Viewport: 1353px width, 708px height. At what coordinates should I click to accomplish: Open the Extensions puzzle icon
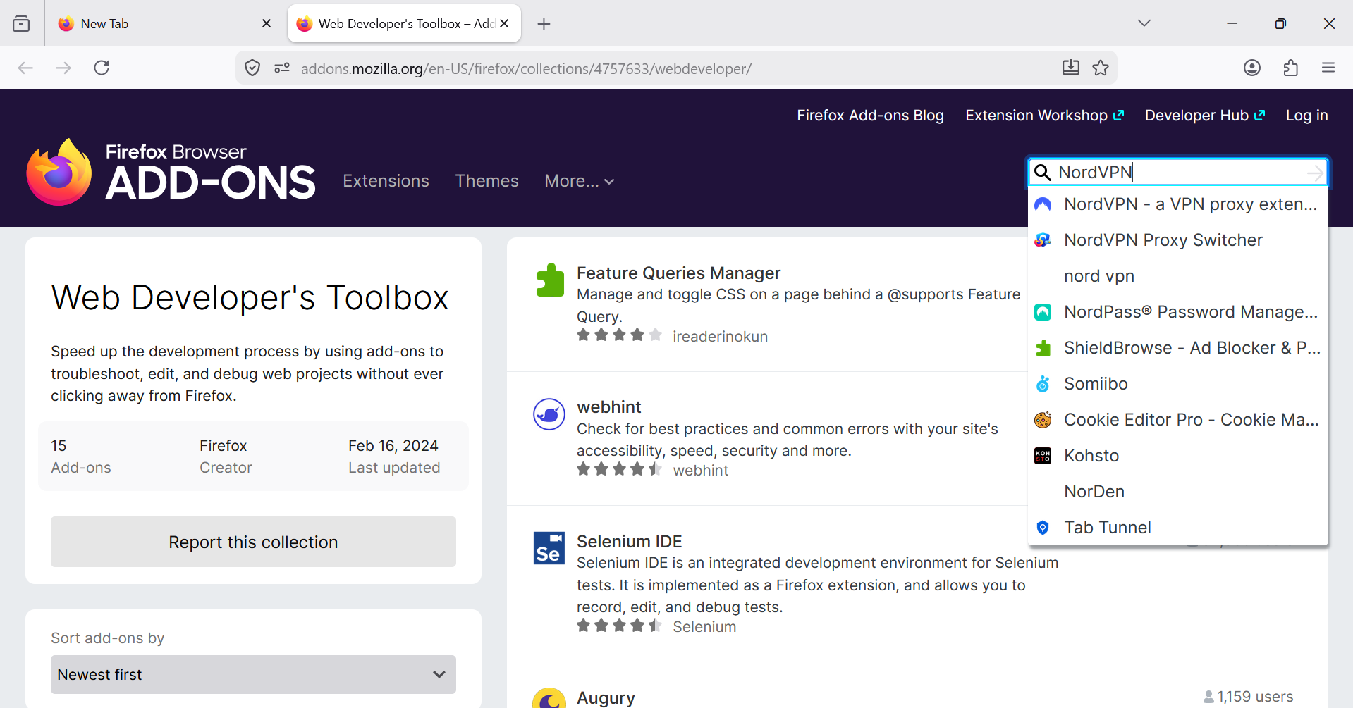[1290, 68]
